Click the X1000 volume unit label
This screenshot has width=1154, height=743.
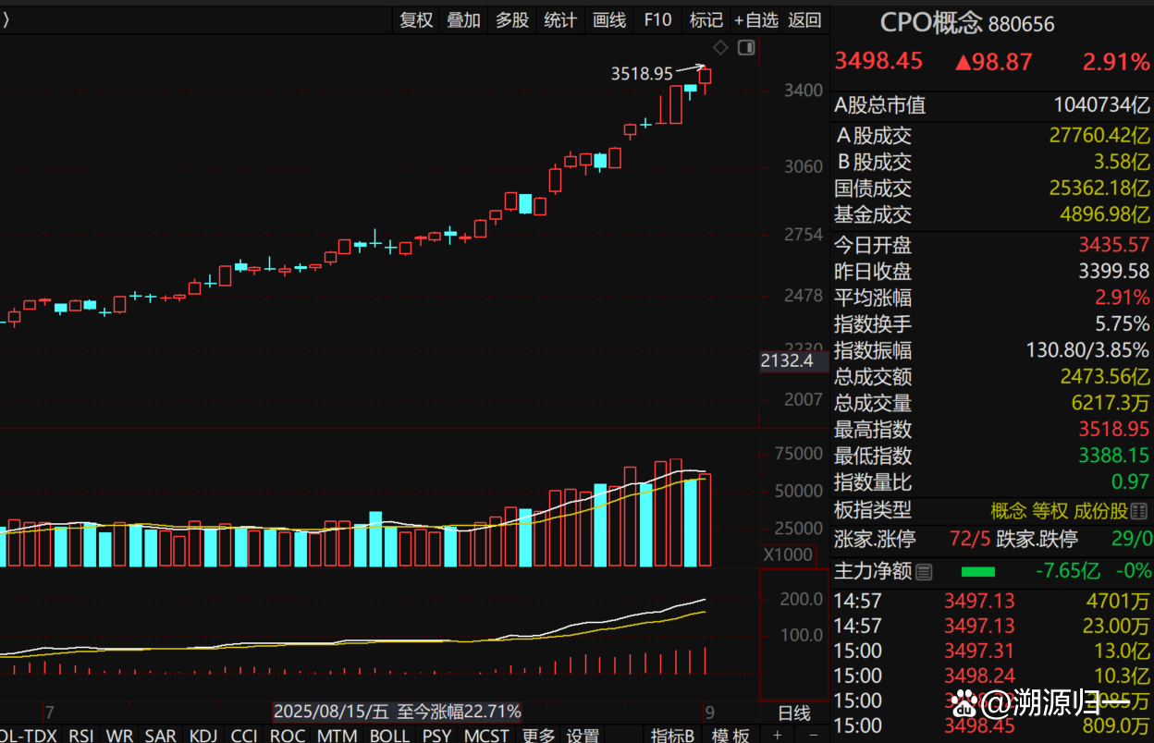pyautogui.click(x=787, y=554)
